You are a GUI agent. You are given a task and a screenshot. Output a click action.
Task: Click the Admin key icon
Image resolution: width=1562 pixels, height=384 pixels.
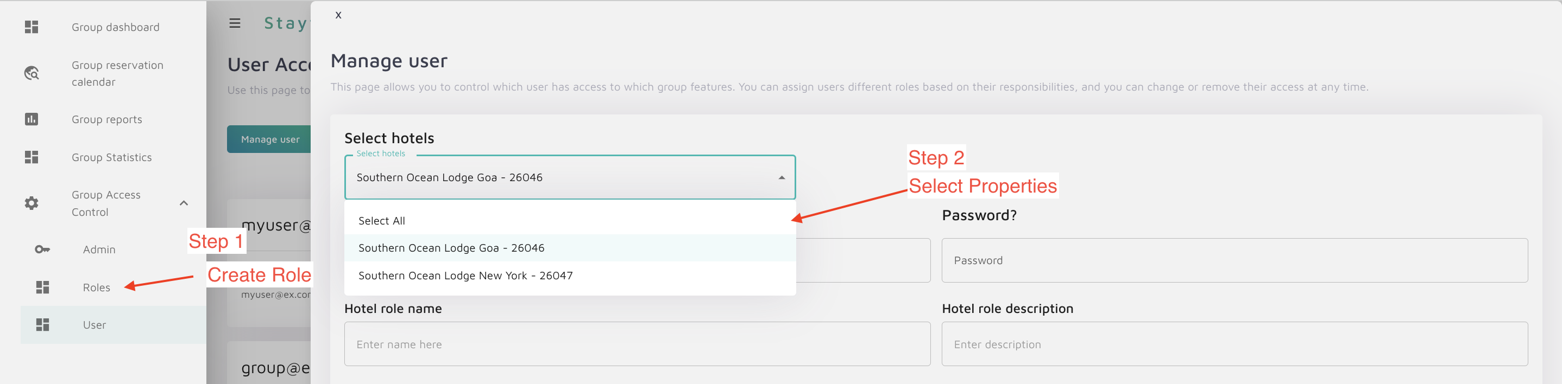[x=42, y=249]
